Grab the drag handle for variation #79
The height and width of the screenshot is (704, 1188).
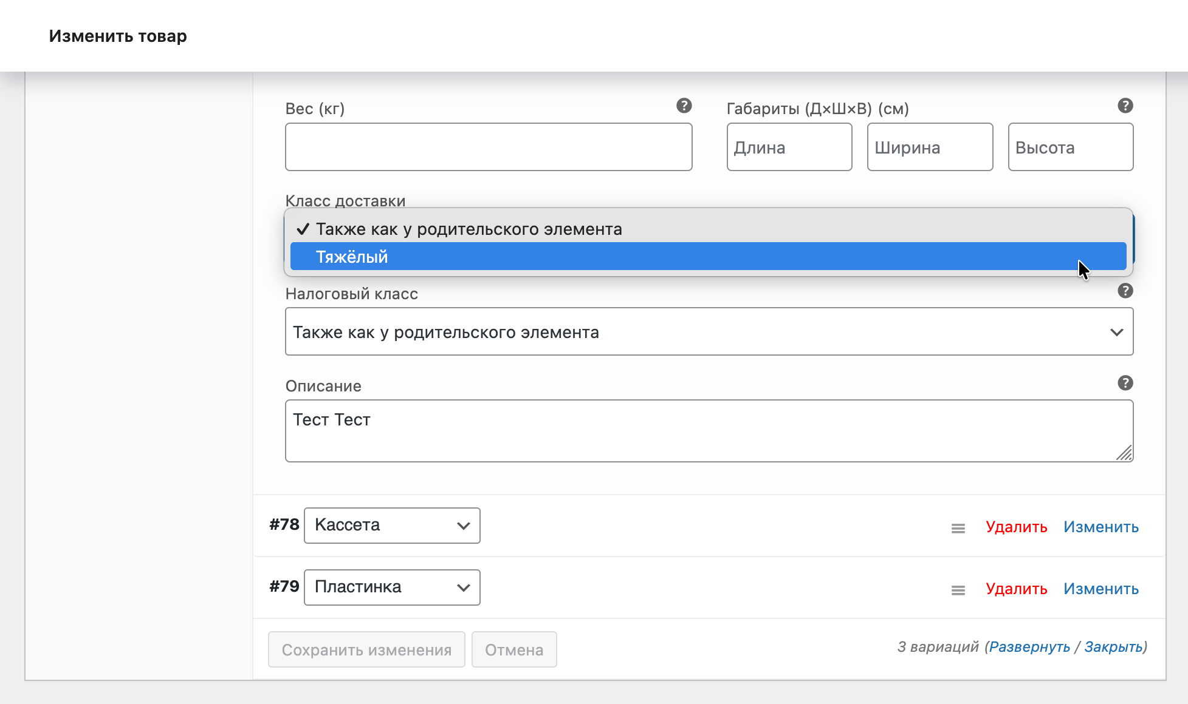958,590
